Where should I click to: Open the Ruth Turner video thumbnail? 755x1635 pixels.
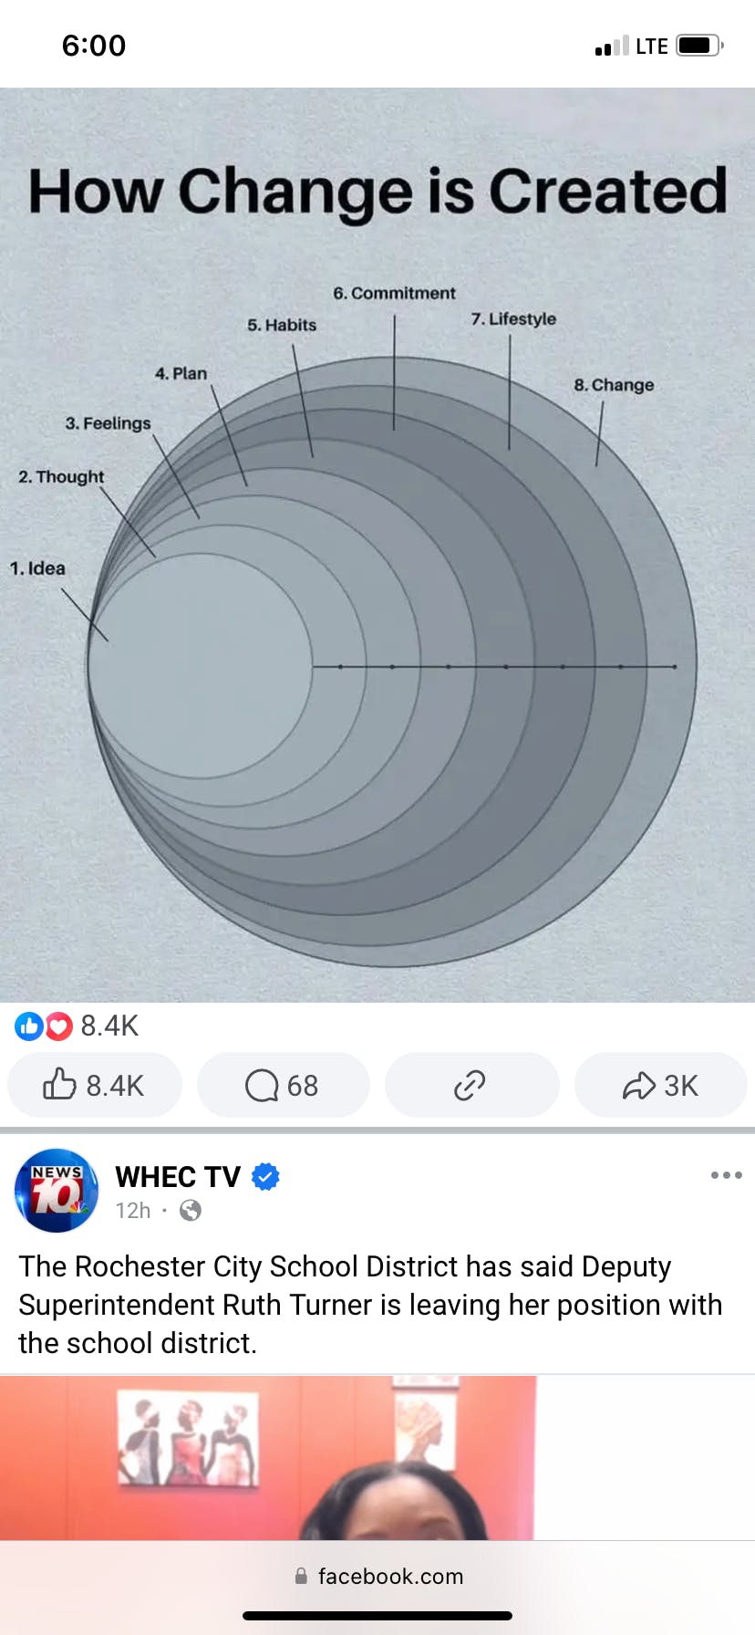(x=268, y=1458)
